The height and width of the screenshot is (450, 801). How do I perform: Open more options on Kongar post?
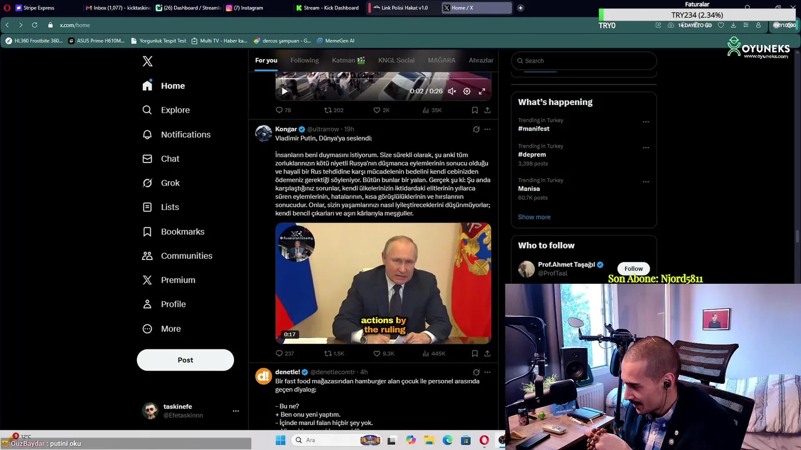pyautogui.click(x=487, y=129)
